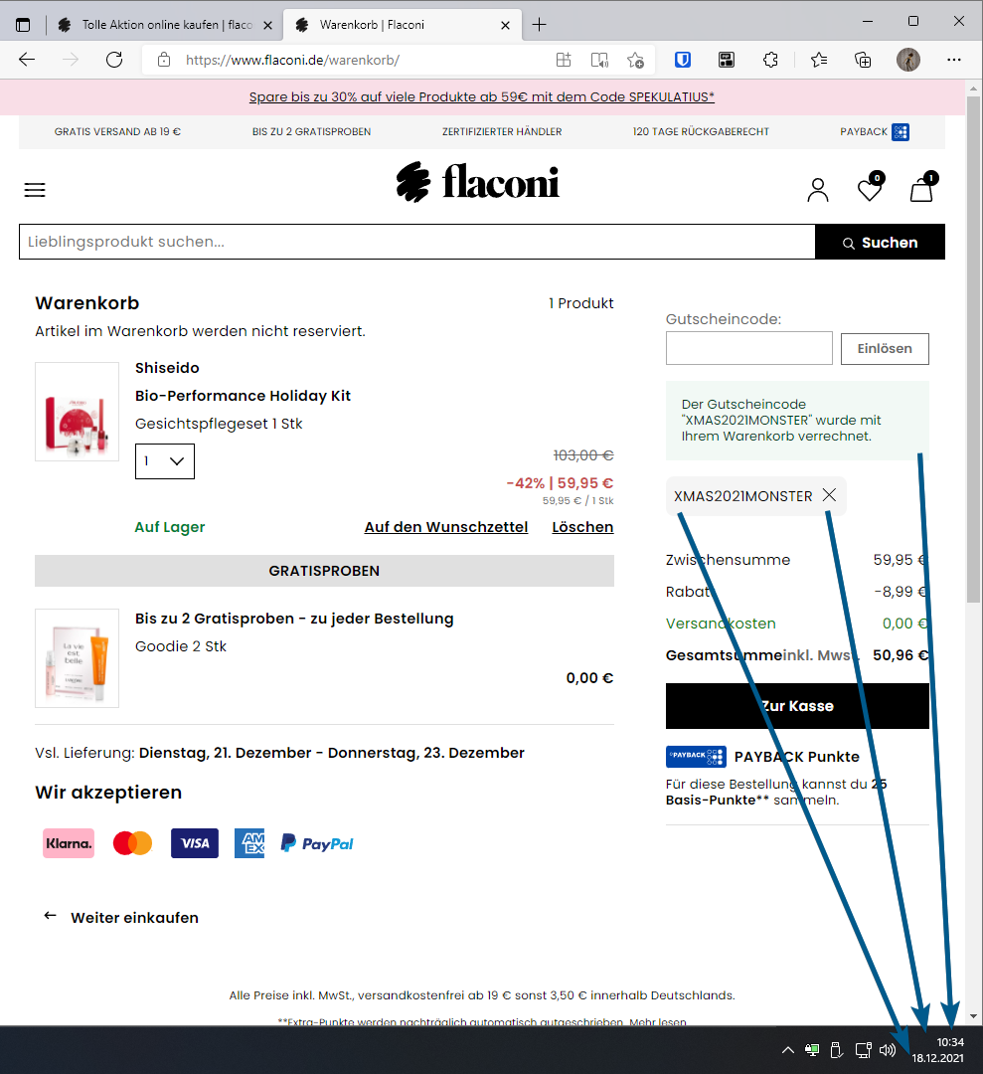
Task: Click the Einlösen coupon button
Action: pyautogui.click(x=885, y=349)
